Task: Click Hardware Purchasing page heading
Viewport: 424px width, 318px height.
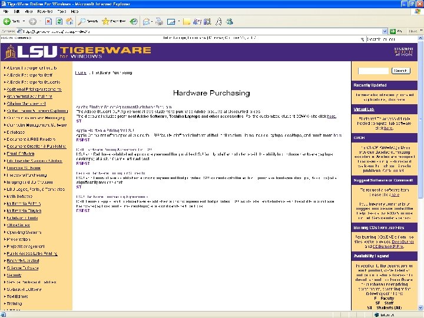Action: [211, 93]
